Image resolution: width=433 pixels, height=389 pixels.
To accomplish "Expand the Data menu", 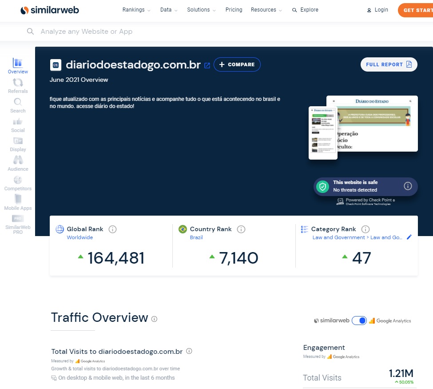I will pos(169,10).
